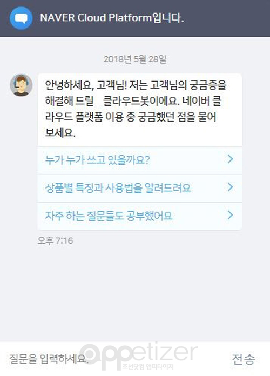Click the 조선닷컴 앱피타이저 watermark text
This screenshot has width=270, height=376.
click(x=148, y=367)
